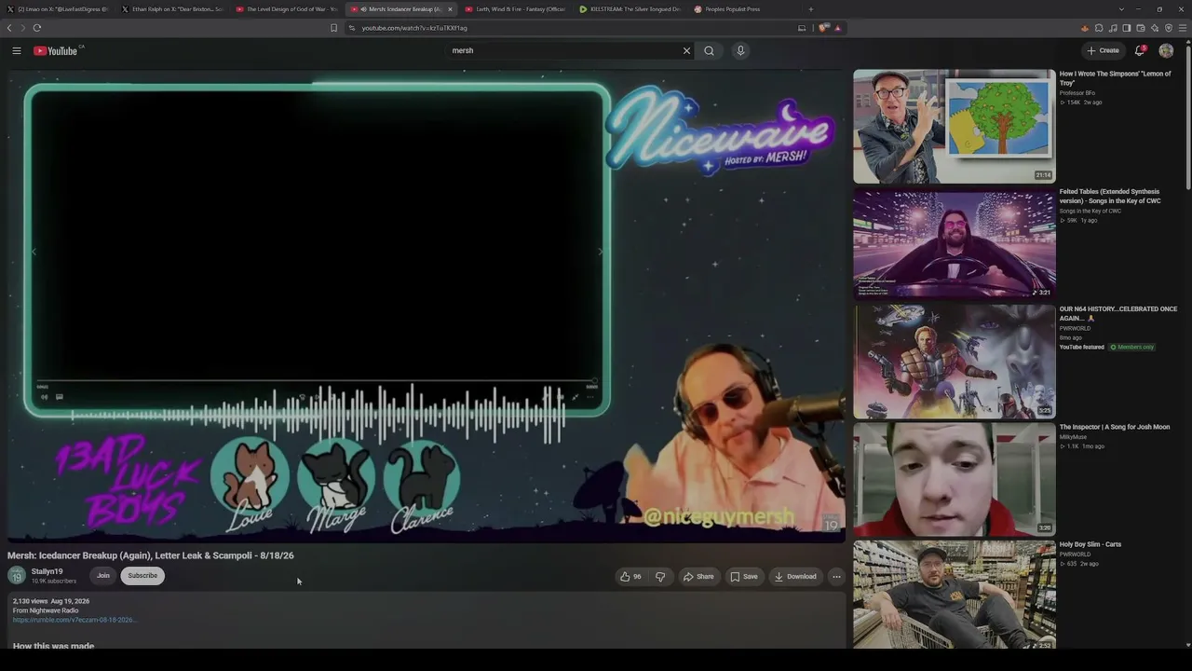
Task: Save video to a playlist
Action: tap(743, 576)
